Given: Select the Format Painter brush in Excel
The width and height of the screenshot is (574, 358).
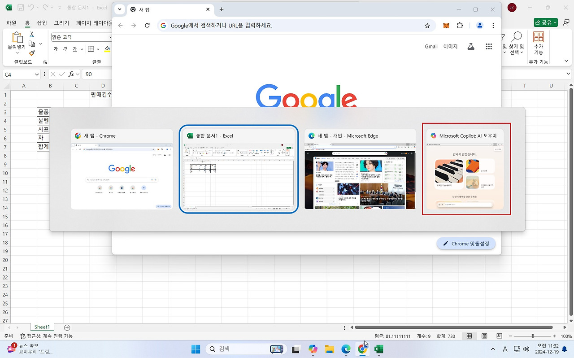Looking at the screenshot, I should click(32, 53).
